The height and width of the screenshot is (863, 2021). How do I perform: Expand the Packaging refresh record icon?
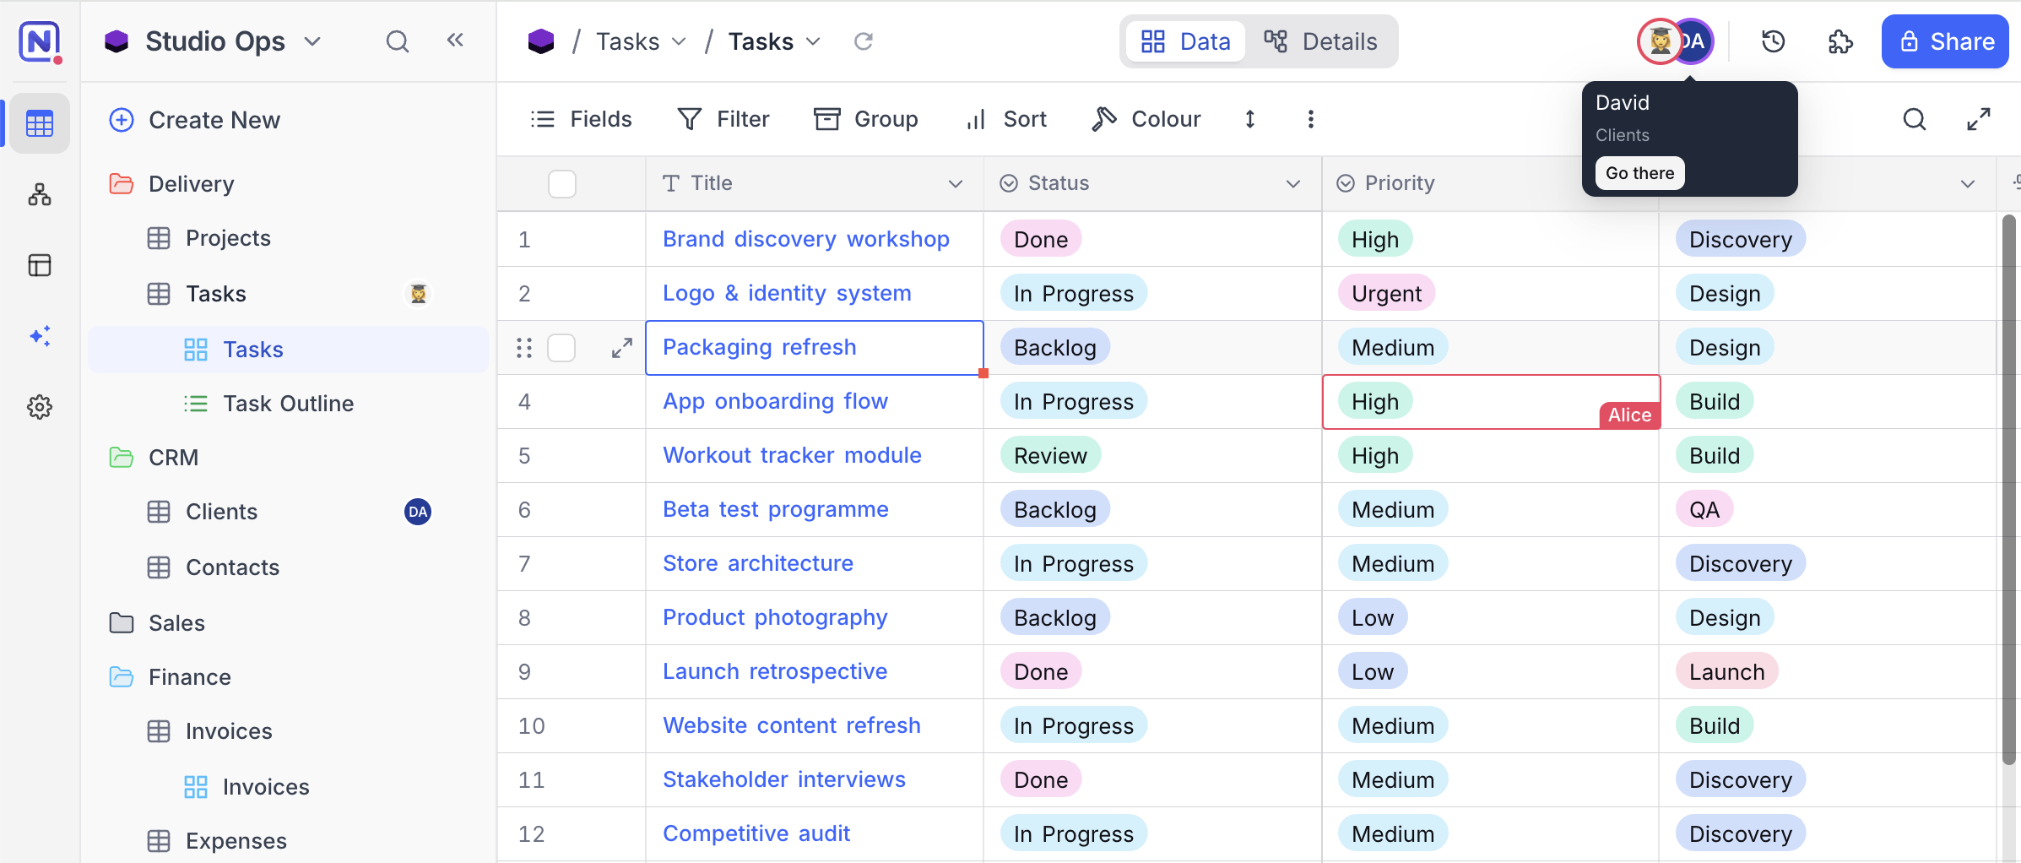[x=622, y=348]
